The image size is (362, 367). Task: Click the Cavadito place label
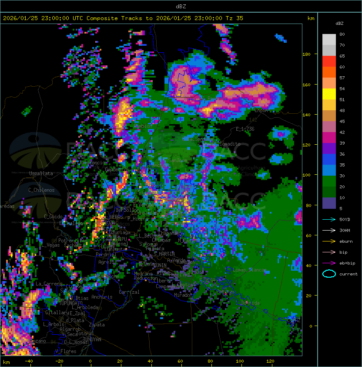(x=229, y=144)
